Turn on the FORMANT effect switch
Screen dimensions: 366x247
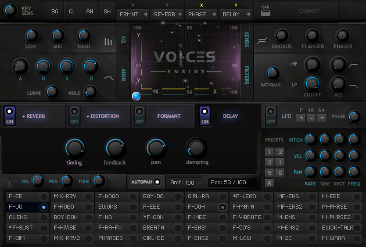(x=139, y=116)
